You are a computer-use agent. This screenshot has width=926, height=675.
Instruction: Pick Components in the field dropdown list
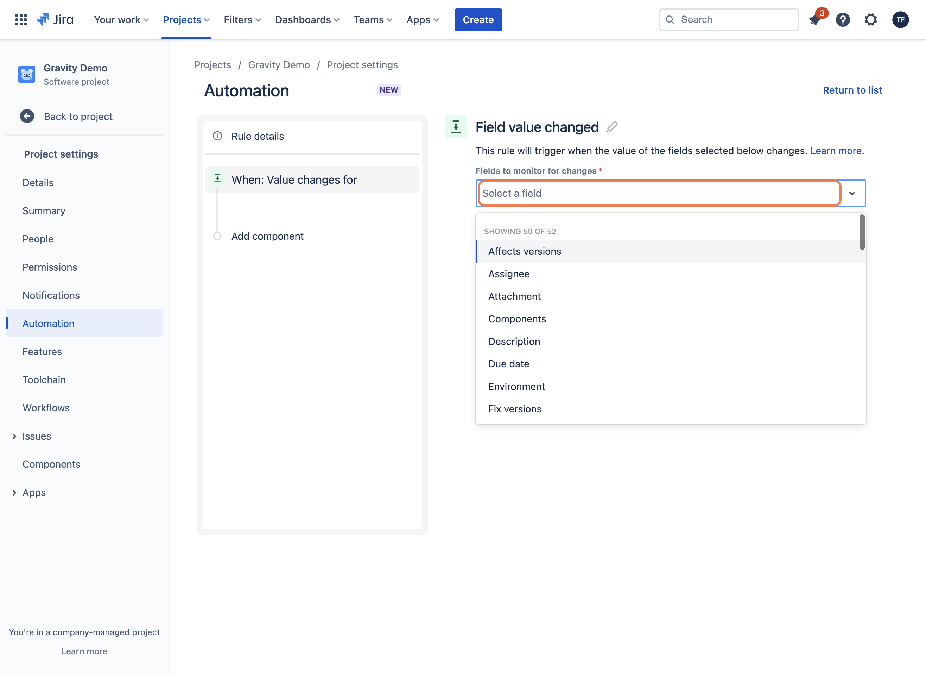671,319
